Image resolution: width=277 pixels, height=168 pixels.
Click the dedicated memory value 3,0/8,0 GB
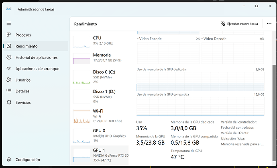point(183,128)
